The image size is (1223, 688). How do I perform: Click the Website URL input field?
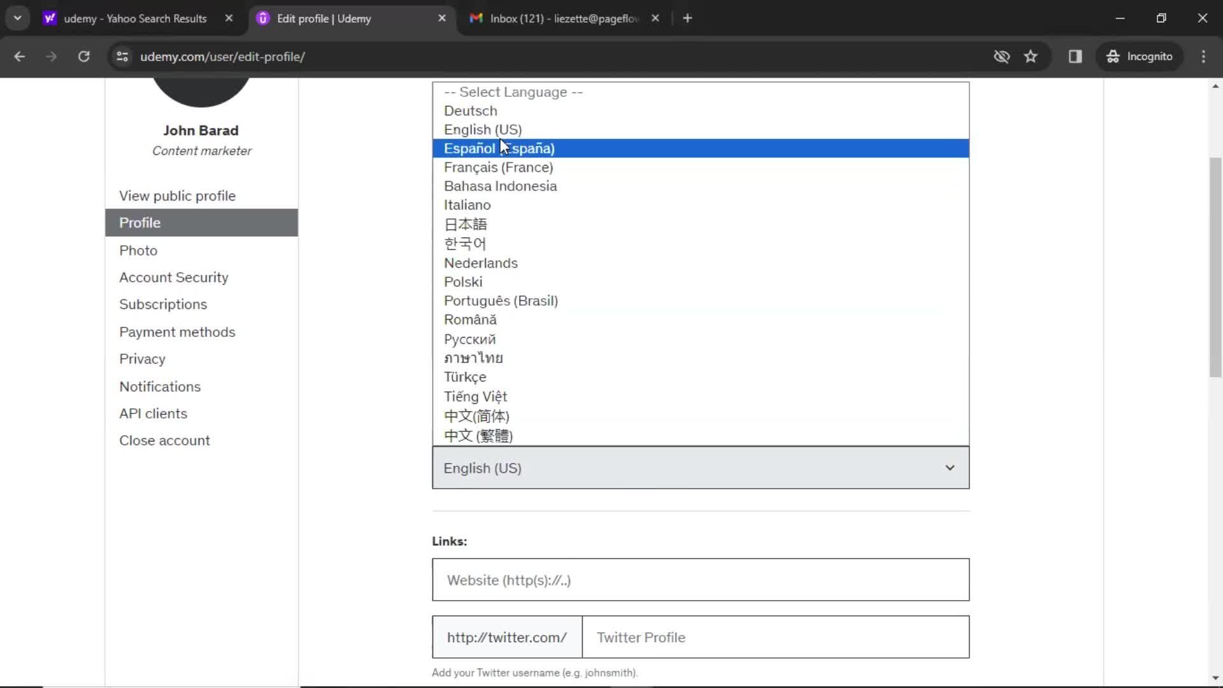pos(701,580)
